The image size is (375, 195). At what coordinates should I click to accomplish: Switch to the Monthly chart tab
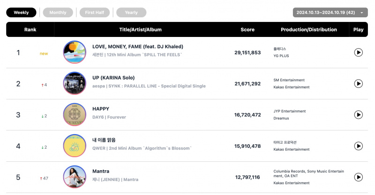pyautogui.click(x=58, y=13)
